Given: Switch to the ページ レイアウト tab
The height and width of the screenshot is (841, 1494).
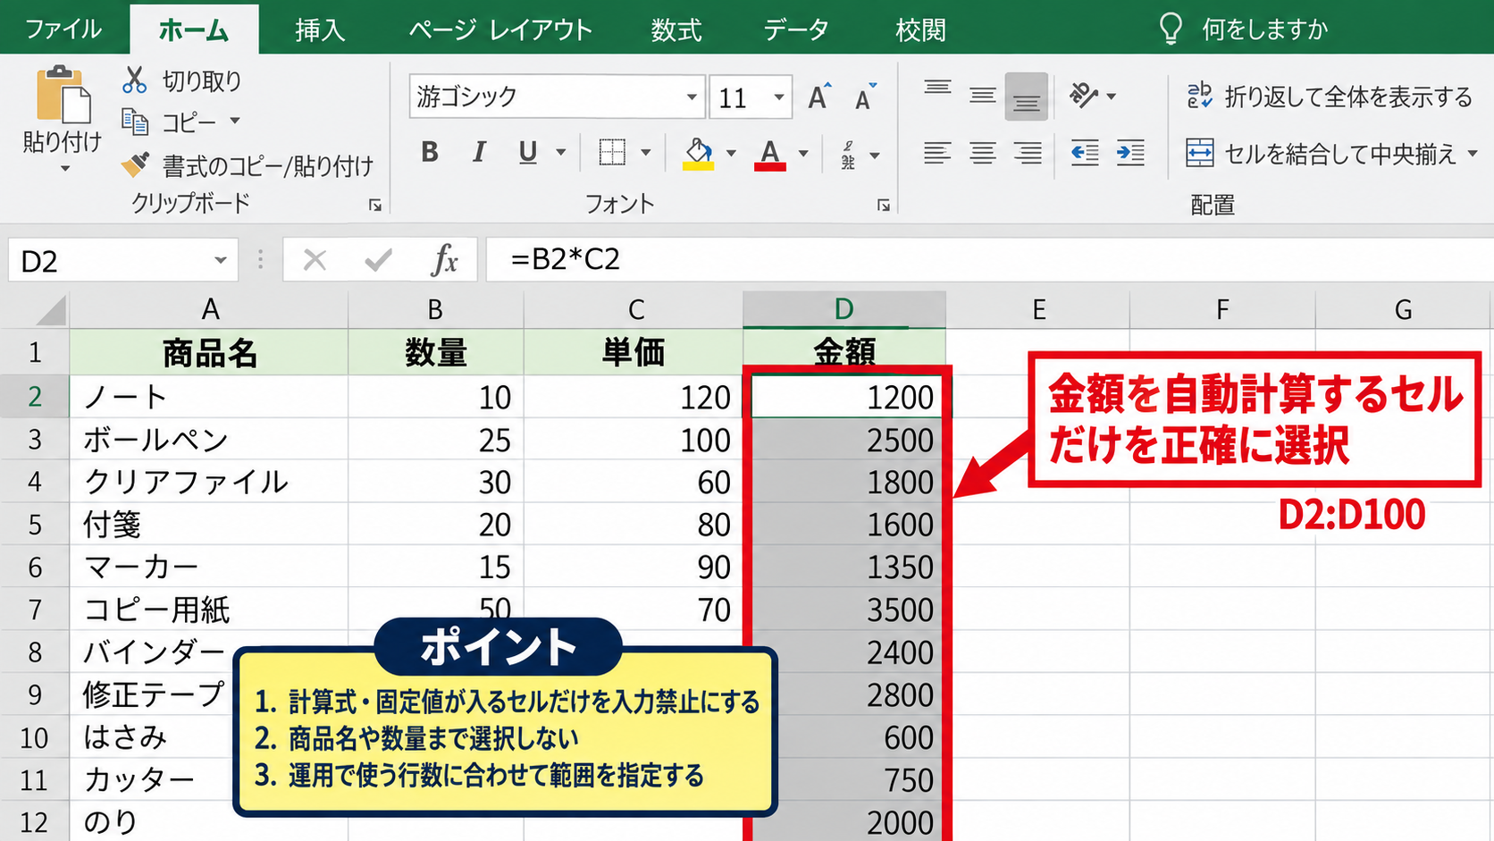Looking at the screenshot, I should point(501,30).
